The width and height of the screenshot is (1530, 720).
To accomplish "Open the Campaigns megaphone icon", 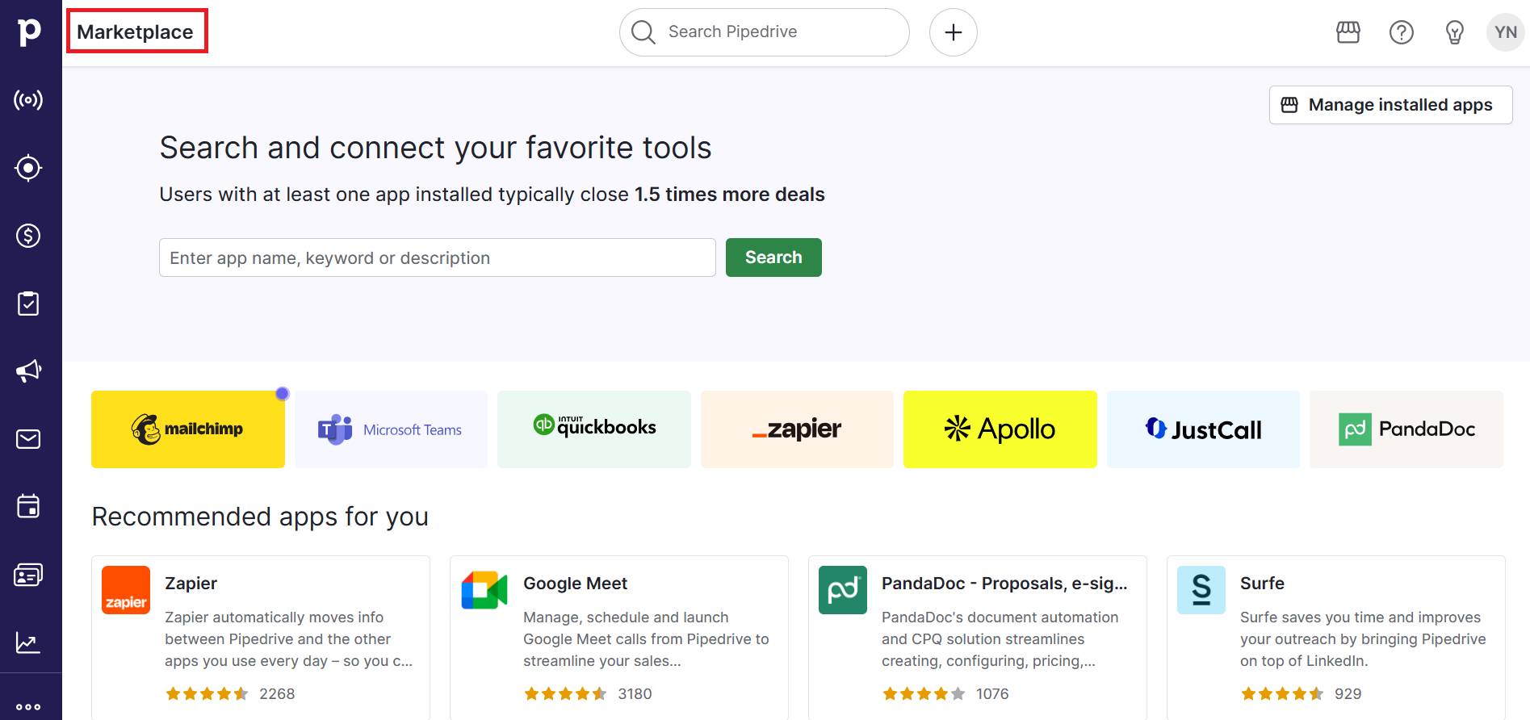I will click(28, 371).
